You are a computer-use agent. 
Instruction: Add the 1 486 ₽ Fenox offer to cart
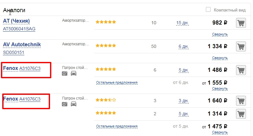[241, 70]
